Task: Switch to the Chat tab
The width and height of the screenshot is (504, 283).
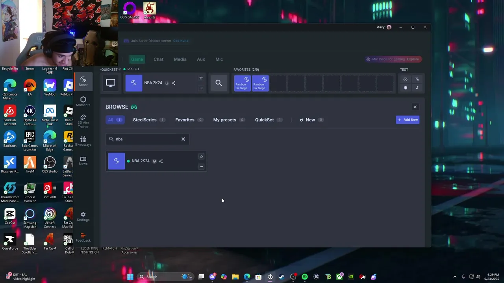Action: 158,59
